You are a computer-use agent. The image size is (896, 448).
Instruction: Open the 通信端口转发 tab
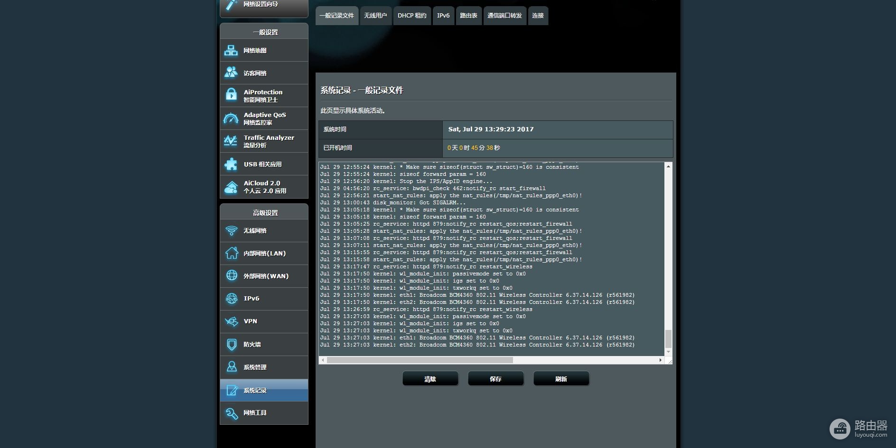(504, 16)
